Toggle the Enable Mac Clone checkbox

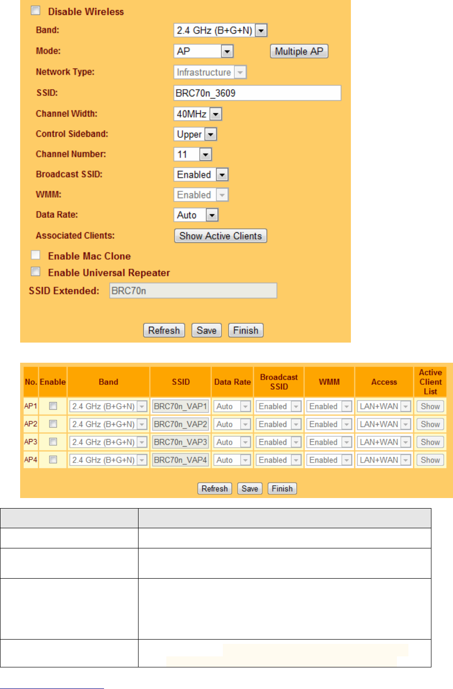35,255
